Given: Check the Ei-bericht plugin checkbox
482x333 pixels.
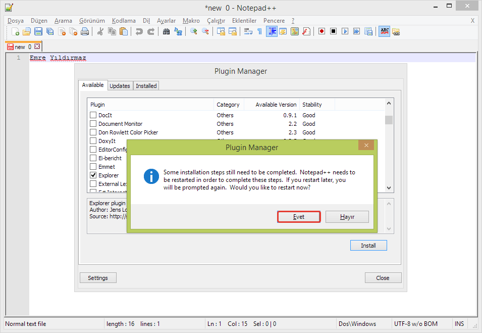Looking at the screenshot, I should [93, 158].
